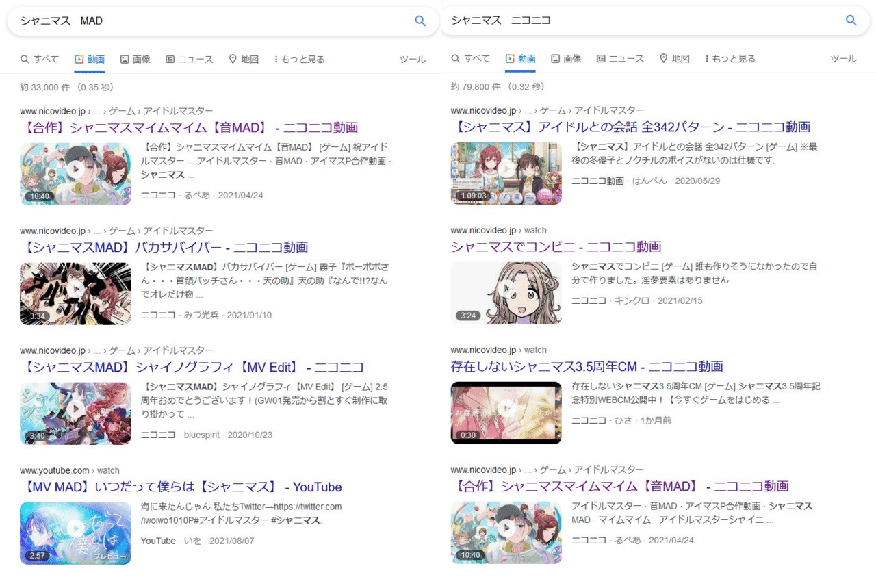This screenshot has width=876, height=577.
Task: Click the search magnifier icon in the シャニマス ニコニコ search box
Action: point(851,21)
